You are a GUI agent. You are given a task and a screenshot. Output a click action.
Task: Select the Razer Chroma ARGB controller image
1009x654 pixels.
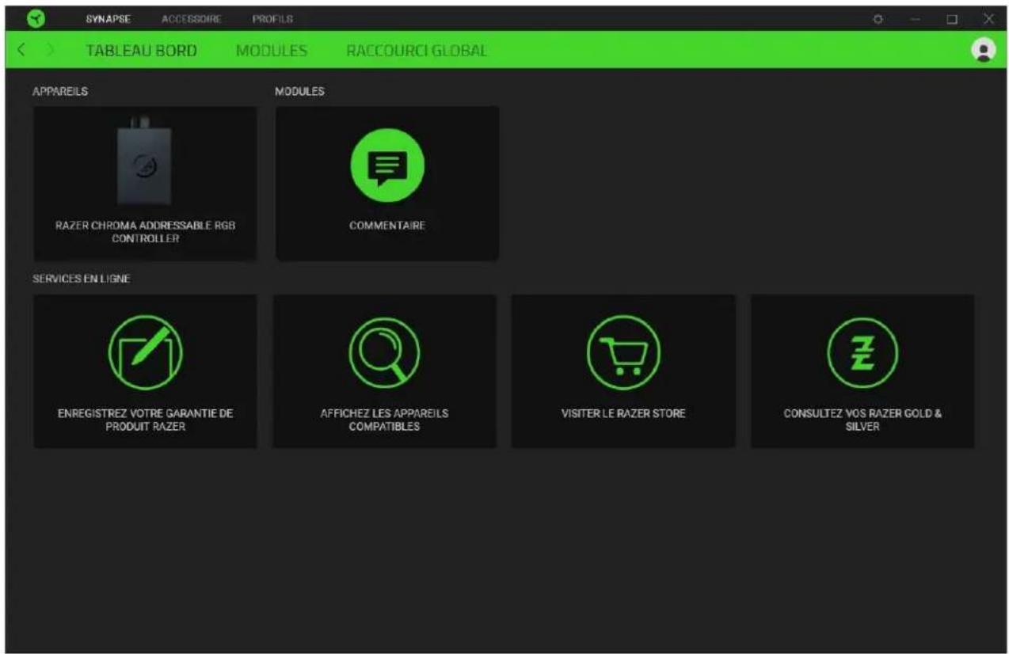click(x=144, y=162)
